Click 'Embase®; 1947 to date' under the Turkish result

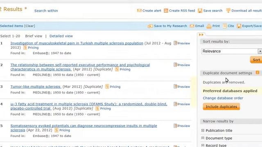52,53
